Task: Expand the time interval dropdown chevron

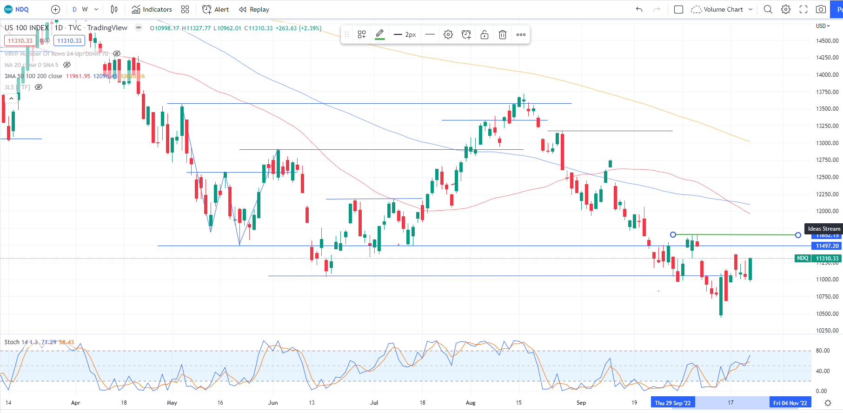Action: 96,9
